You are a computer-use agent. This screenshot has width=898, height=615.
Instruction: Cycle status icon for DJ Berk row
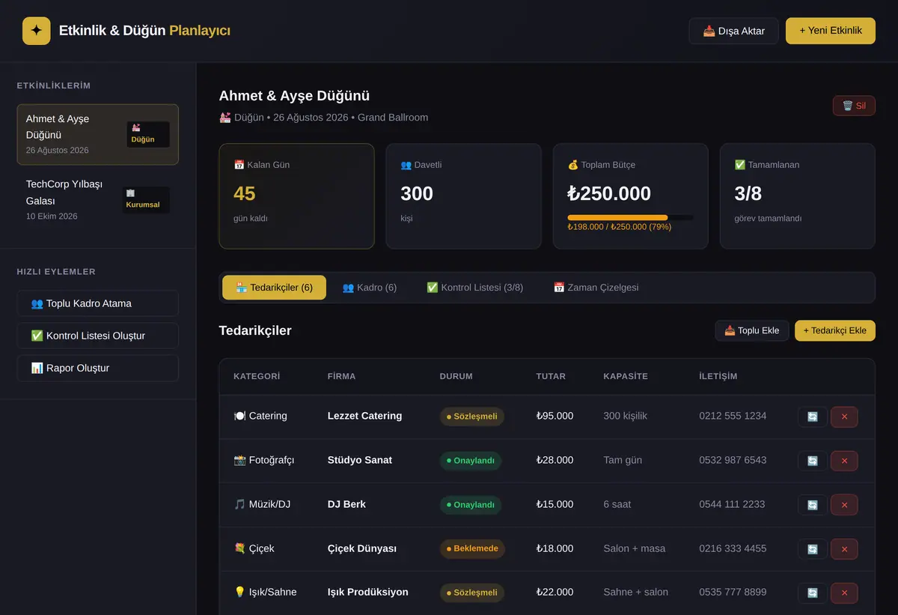point(812,505)
